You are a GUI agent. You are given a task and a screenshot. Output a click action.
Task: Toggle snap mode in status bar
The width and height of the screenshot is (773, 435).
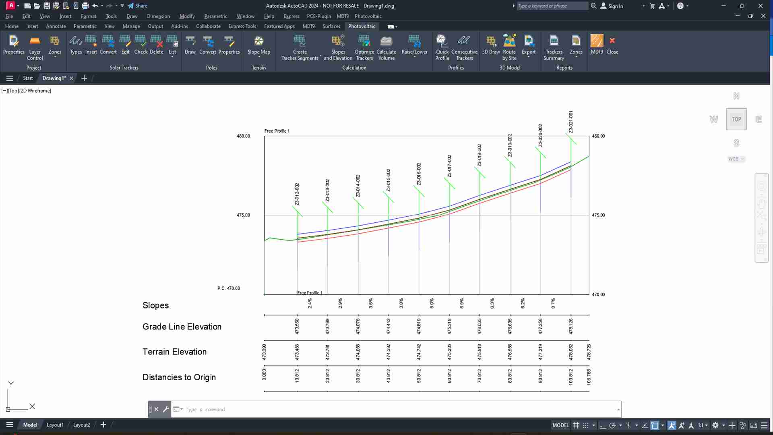[586, 425]
